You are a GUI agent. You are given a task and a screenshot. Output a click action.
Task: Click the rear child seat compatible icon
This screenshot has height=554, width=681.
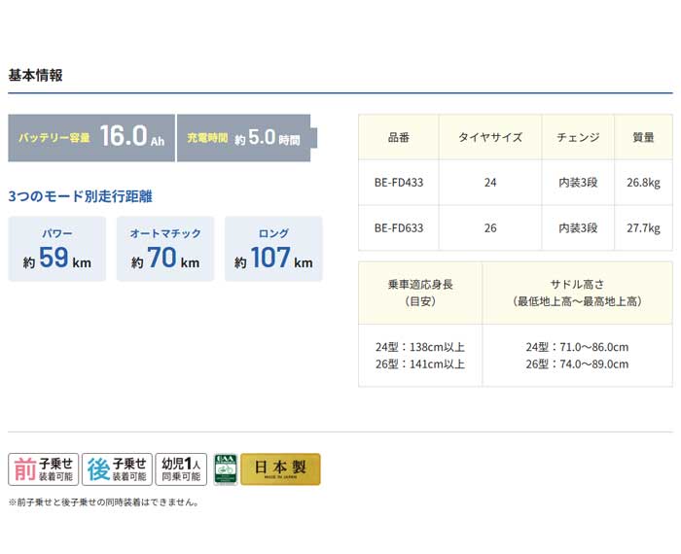(x=116, y=469)
